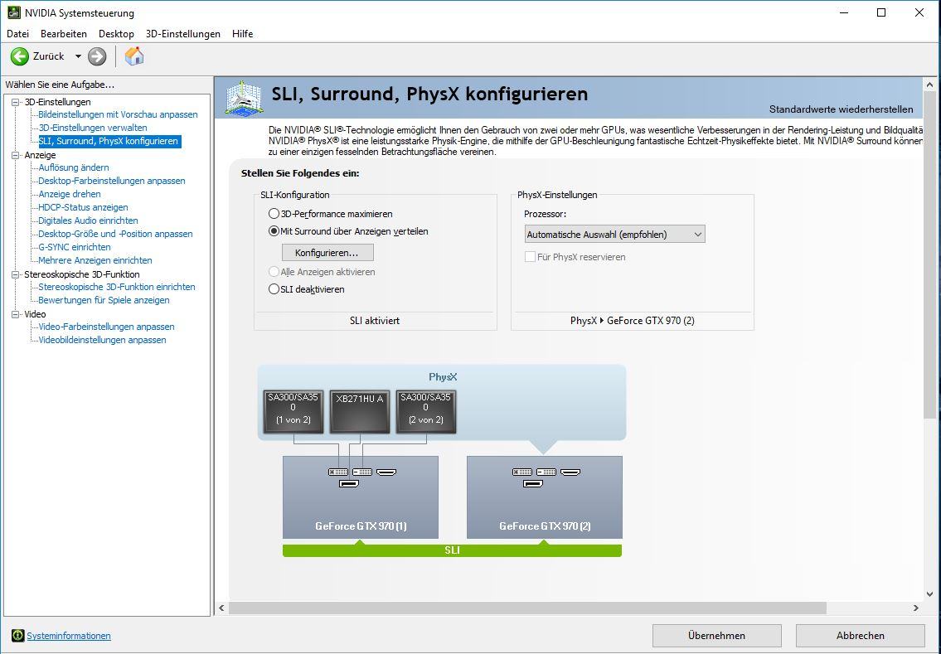Screen dimensions: 941x654
Task: Open Desktop-Farbeinstellungen anpassen
Action: click(x=112, y=181)
